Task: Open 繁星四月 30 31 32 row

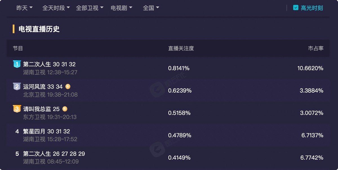Action: (x=168, y=135)
